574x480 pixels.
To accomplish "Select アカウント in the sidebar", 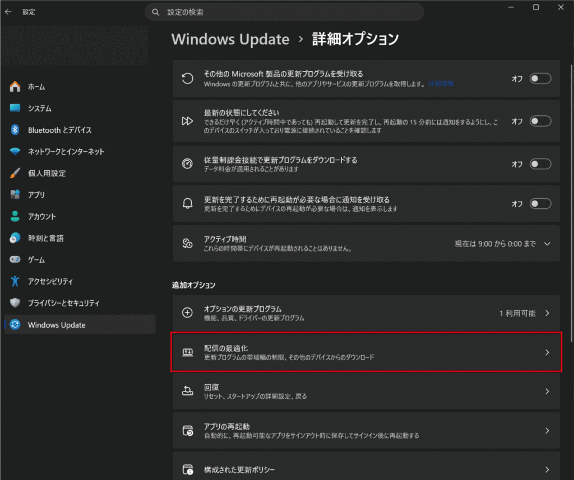I will click(42, 217).
